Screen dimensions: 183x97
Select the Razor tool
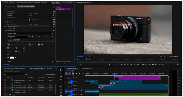point(61,80)
